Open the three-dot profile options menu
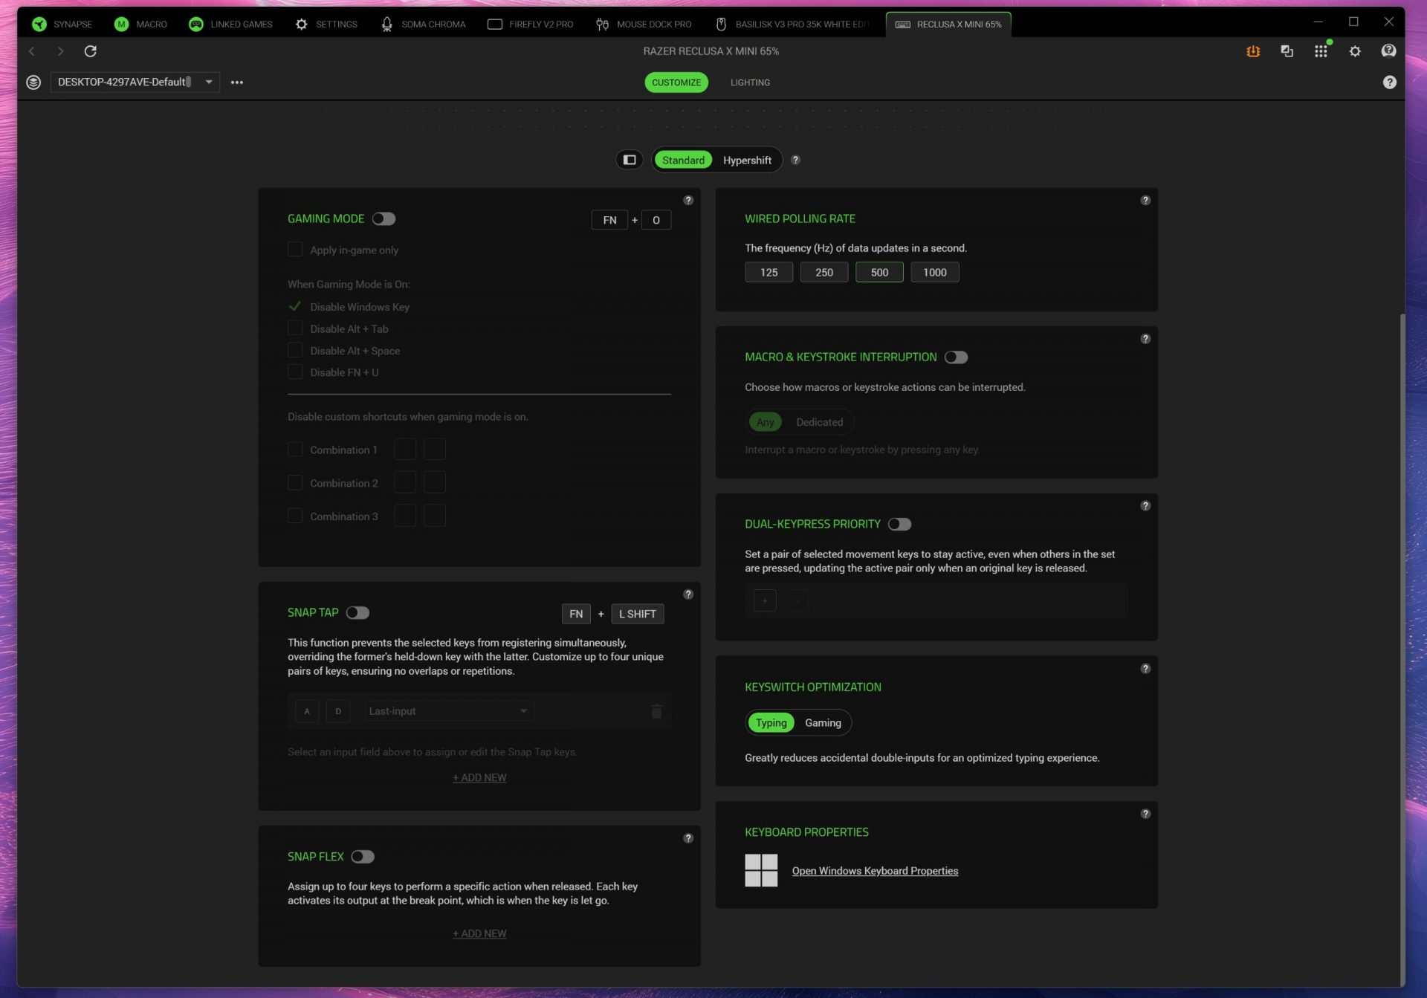 237,82
